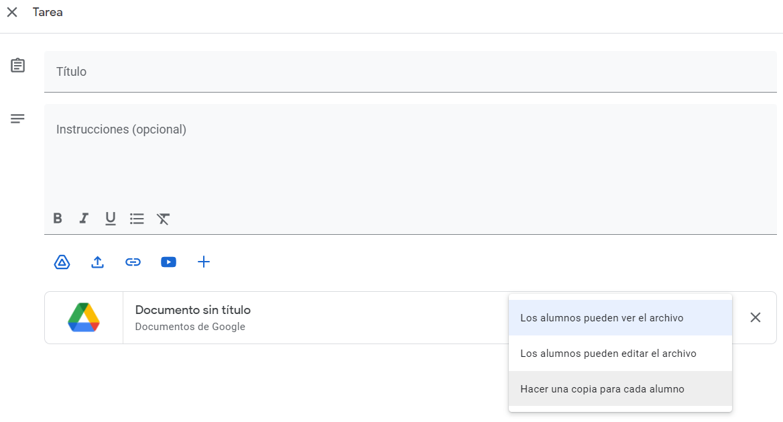Screen dimensions: 783x422
Task: Select Los alumnos pueden ver el archivo
Action: 620,318
